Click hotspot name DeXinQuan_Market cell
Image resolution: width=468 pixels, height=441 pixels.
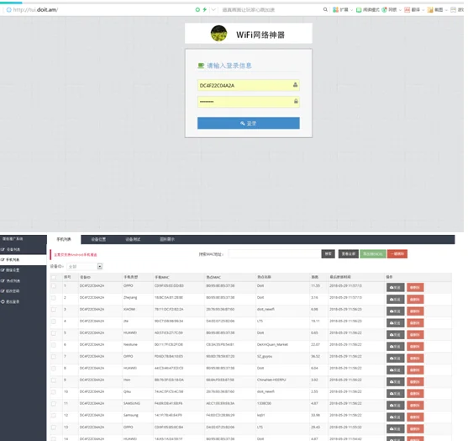click(x=272, y=344)
